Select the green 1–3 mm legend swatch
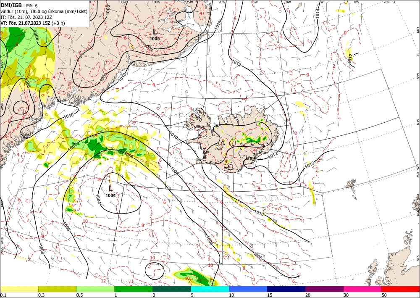This screenshot has width=420, height=298. click(x=134, y=289)
